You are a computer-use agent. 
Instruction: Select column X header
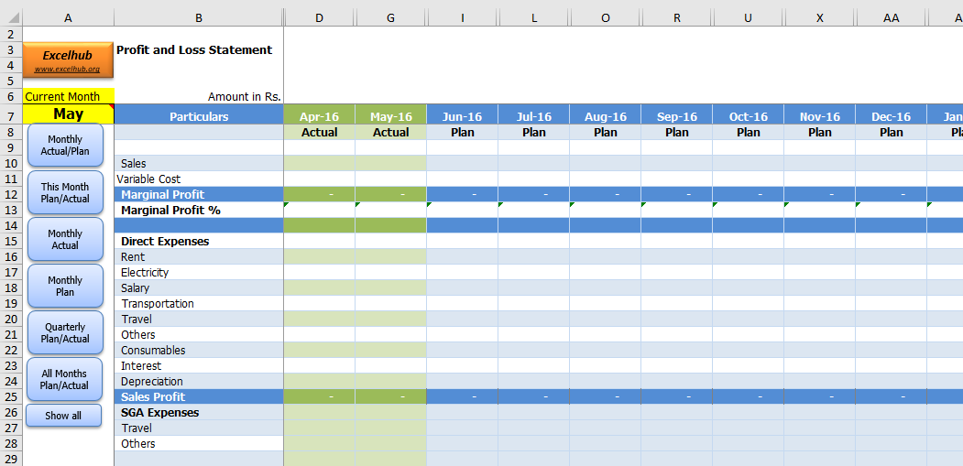[x=820, y=18]
